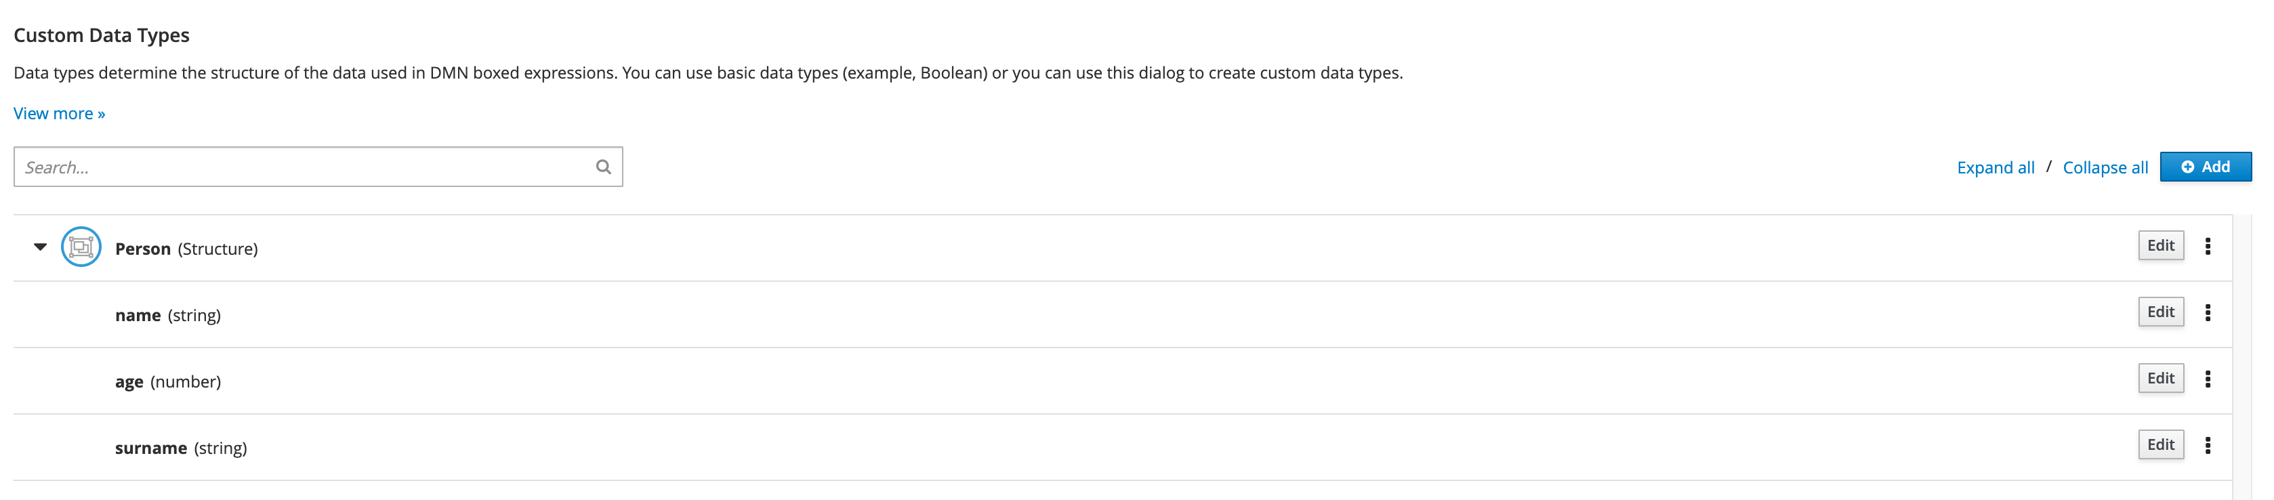This screenshot has width=2274, height=500.
Task: Edit the age field
Action: point(2160,378)
